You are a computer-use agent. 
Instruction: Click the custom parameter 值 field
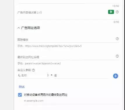coord(81,75)
